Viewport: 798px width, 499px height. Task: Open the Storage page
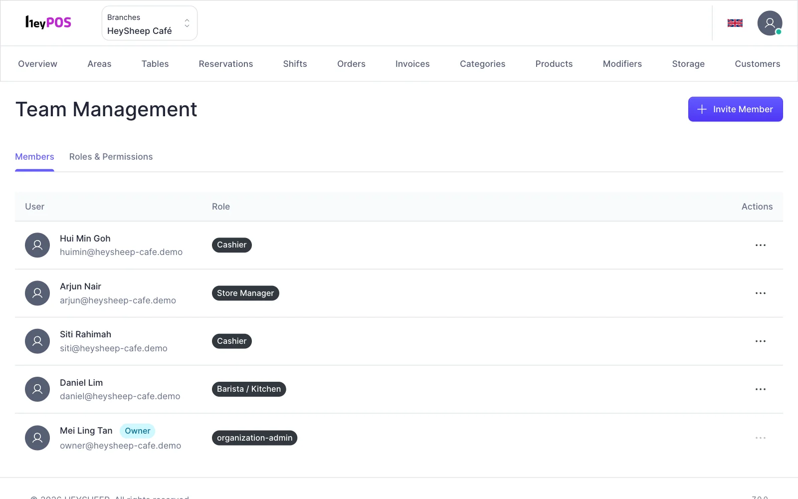(x=688, y=64)
